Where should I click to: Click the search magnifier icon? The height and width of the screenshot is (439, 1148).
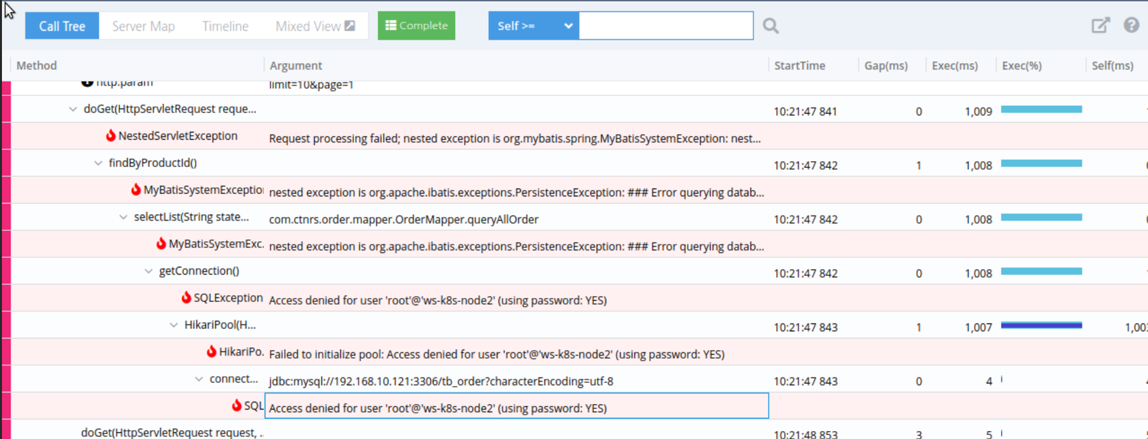pyautogui.click(x=770, y=26)
